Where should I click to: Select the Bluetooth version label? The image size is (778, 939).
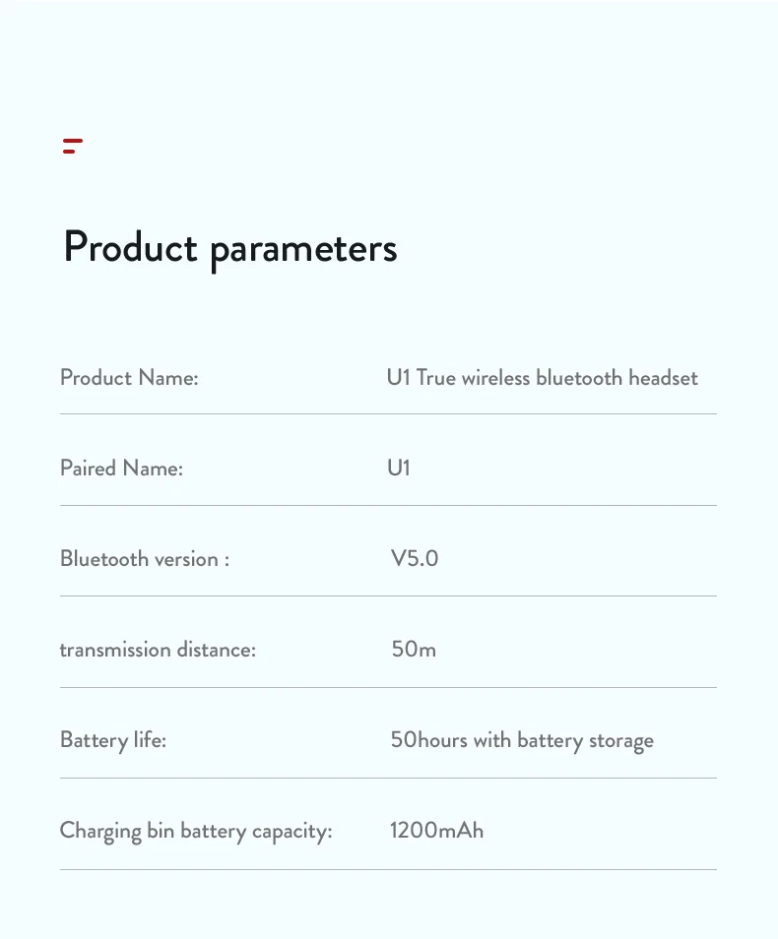point(145,559)
